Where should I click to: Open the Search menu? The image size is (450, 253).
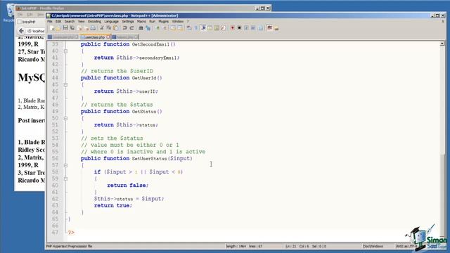coord(70,21)
